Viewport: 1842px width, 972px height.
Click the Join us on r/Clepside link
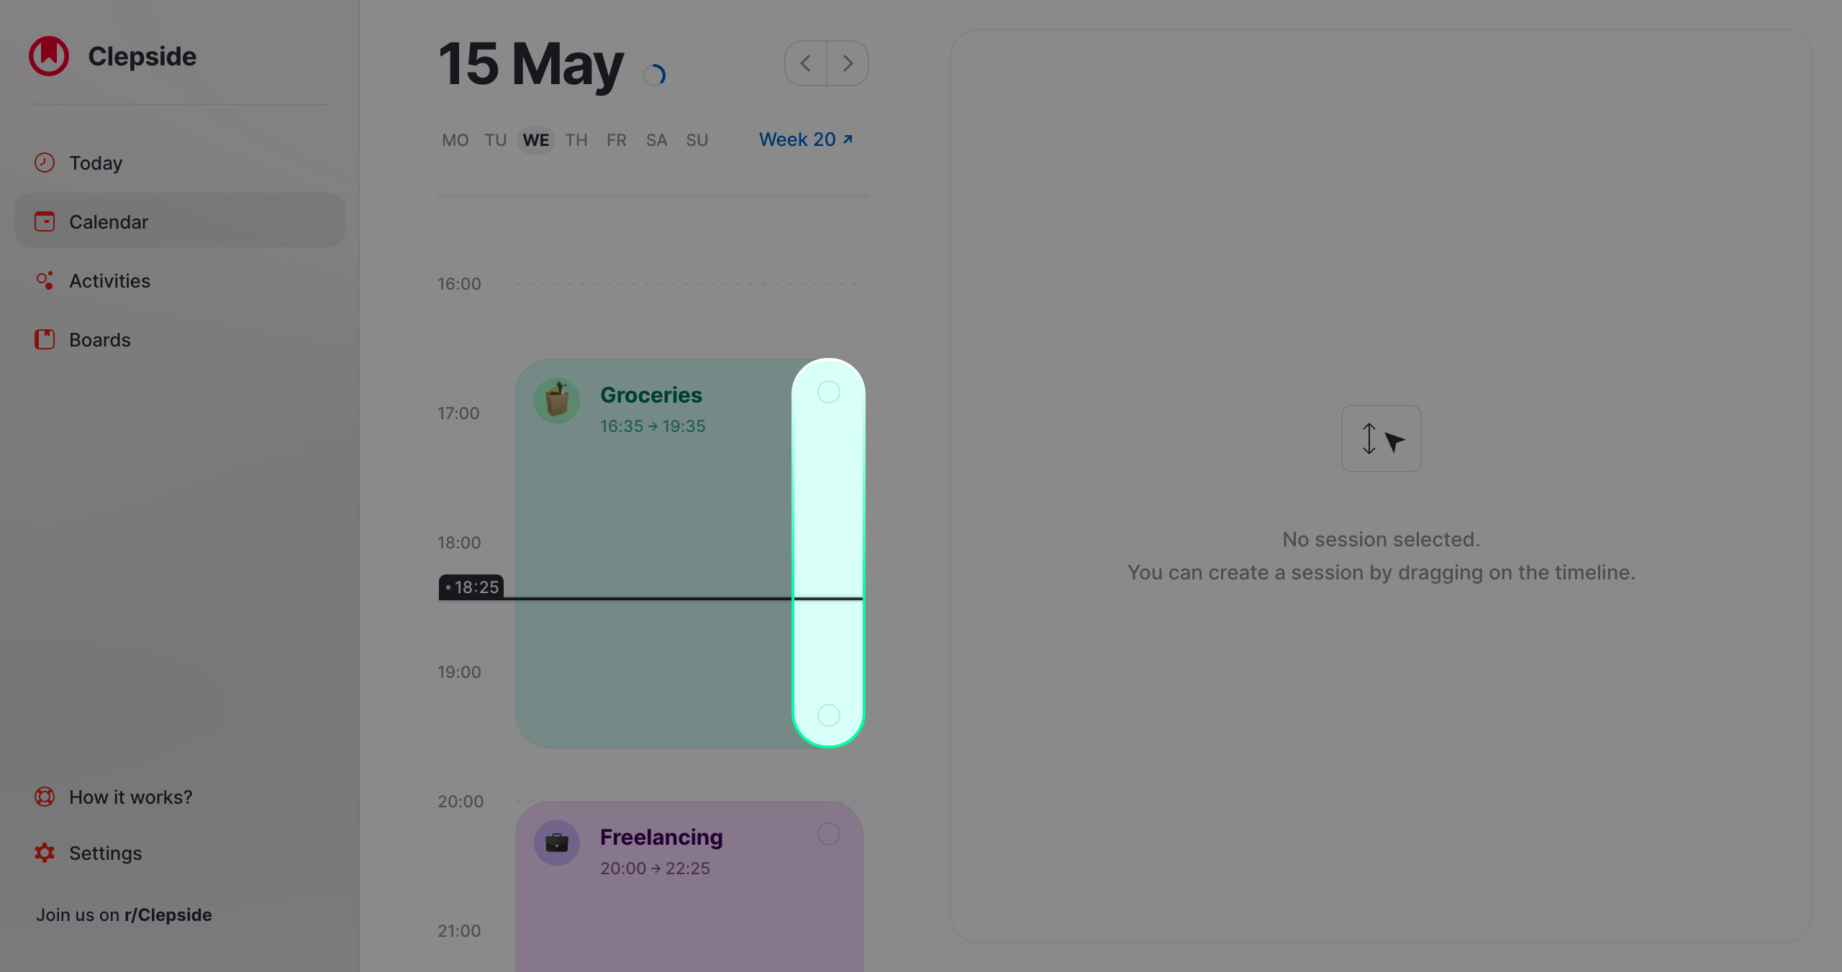[x=124, y=914]
